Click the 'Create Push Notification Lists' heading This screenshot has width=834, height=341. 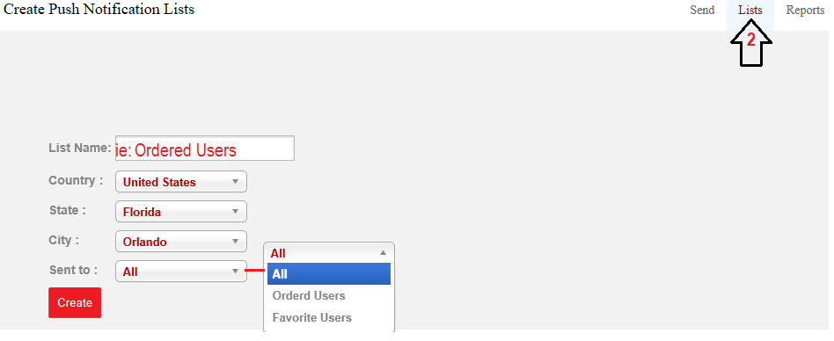click(x=99, y=10)
